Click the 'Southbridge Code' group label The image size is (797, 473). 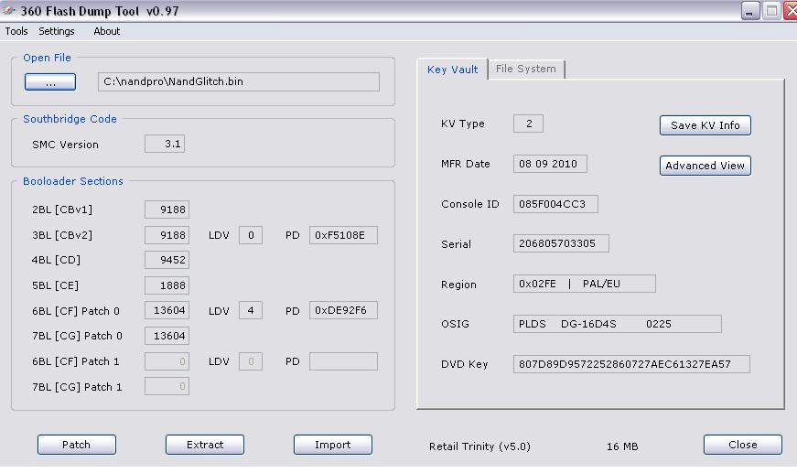click(70, 119)
